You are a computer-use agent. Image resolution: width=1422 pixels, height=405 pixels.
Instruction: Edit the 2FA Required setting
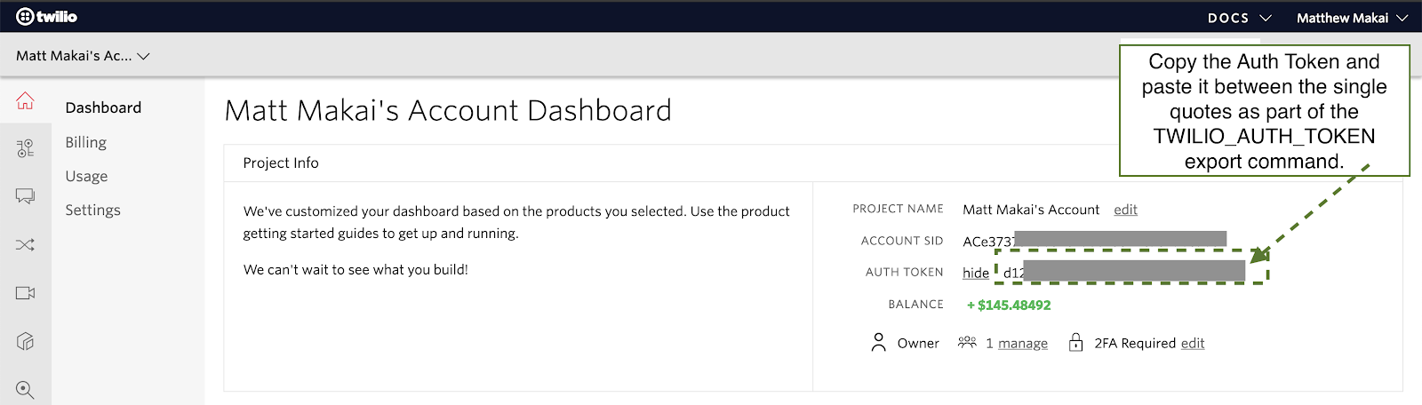1193,344
